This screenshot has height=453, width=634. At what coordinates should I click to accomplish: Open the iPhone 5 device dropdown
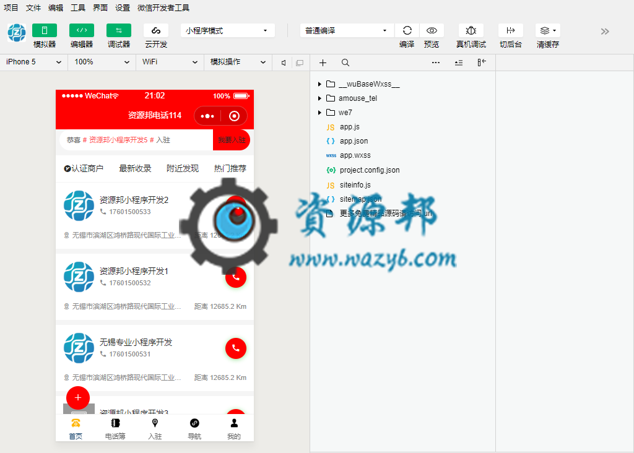34,62
